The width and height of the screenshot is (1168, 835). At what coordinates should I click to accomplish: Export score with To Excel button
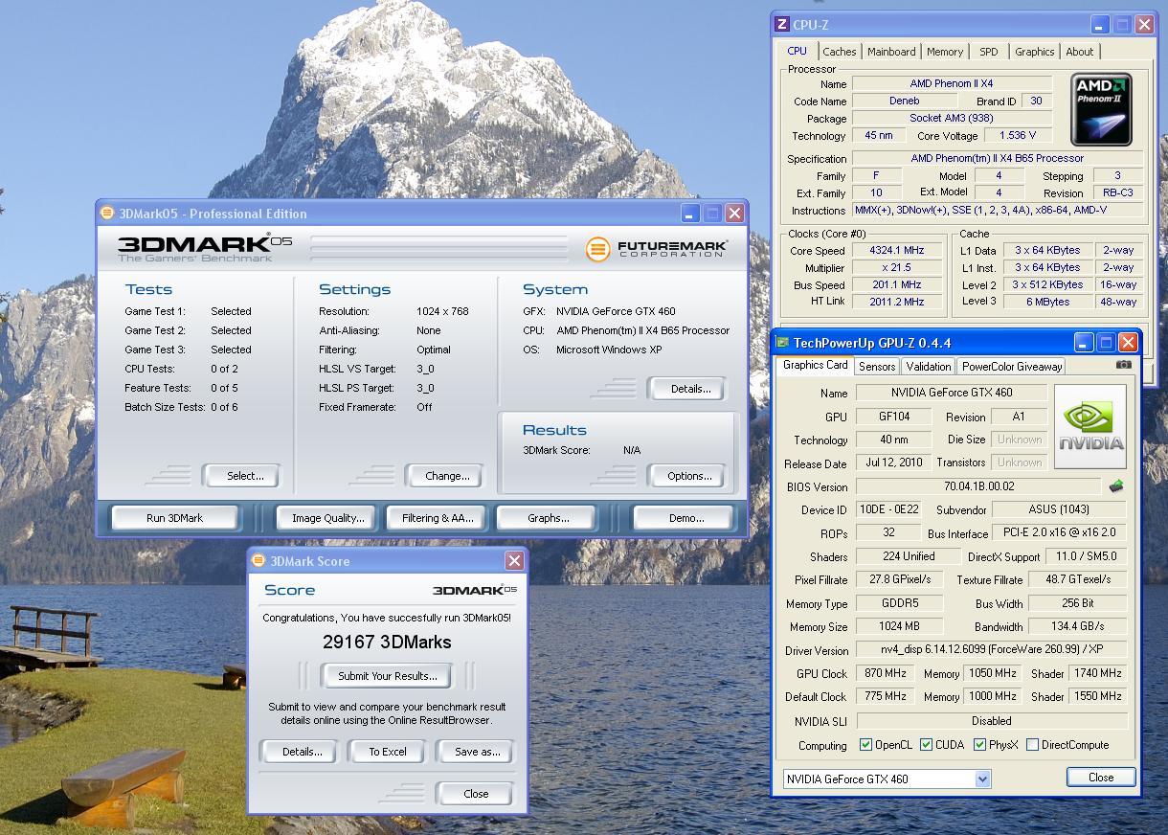(x=388, y=752)
